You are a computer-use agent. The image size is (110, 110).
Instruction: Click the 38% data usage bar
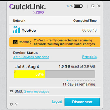(x=55, y=74)
